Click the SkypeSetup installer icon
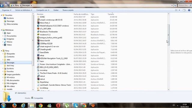The height and width of the screenshot is (108, 192). click(x=38, y=82)
